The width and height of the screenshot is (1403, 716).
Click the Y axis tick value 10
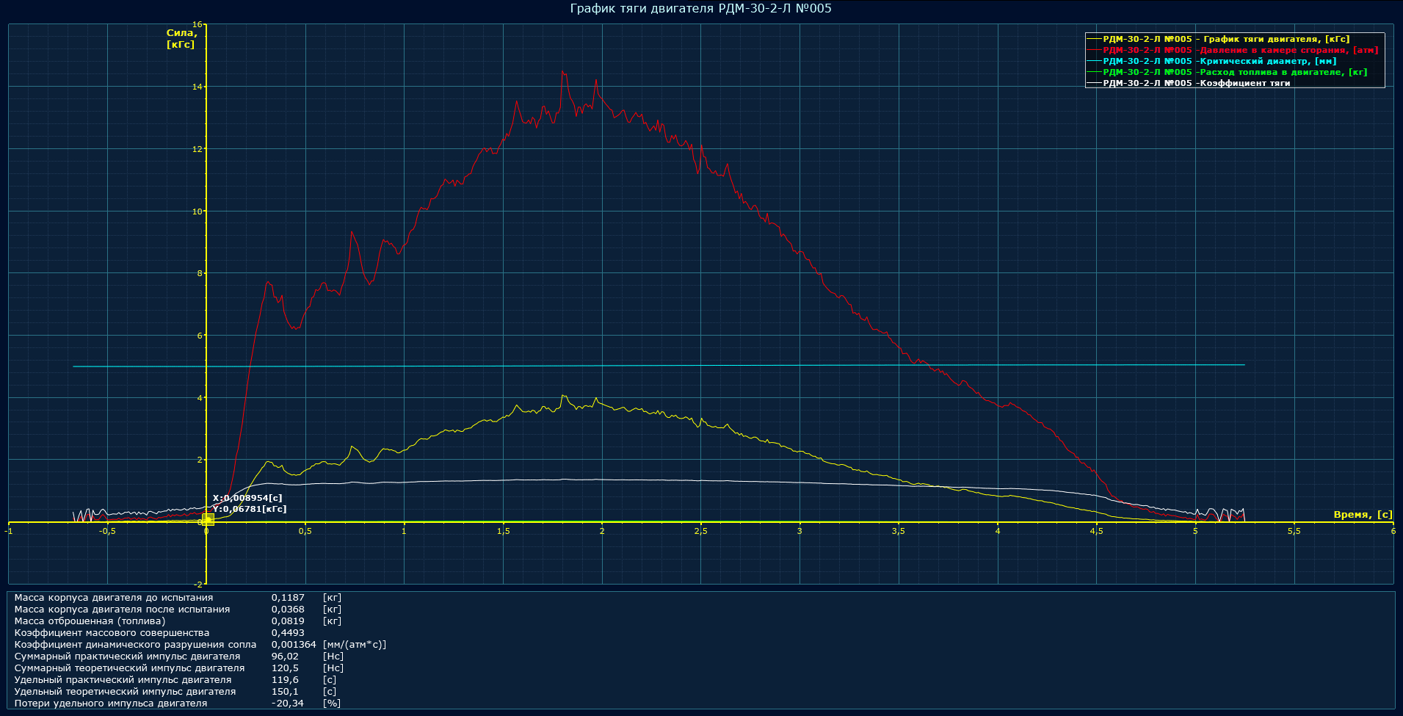197,211
